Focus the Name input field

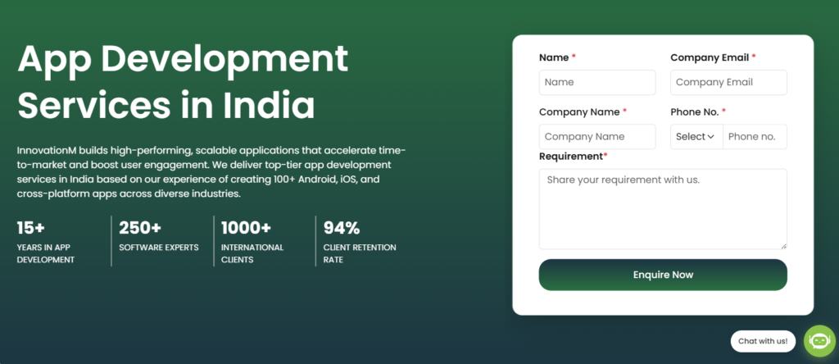pos(597,82)
